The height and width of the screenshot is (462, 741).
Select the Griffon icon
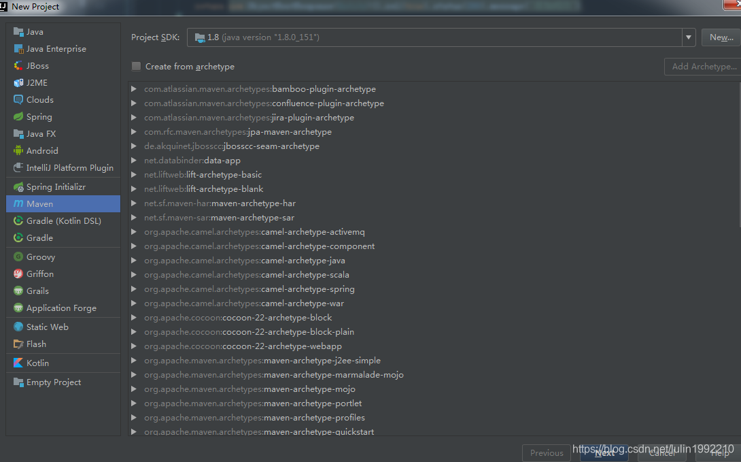(18, 274)
